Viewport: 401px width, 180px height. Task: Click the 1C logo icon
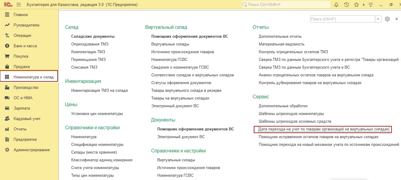tap(8, 5)
